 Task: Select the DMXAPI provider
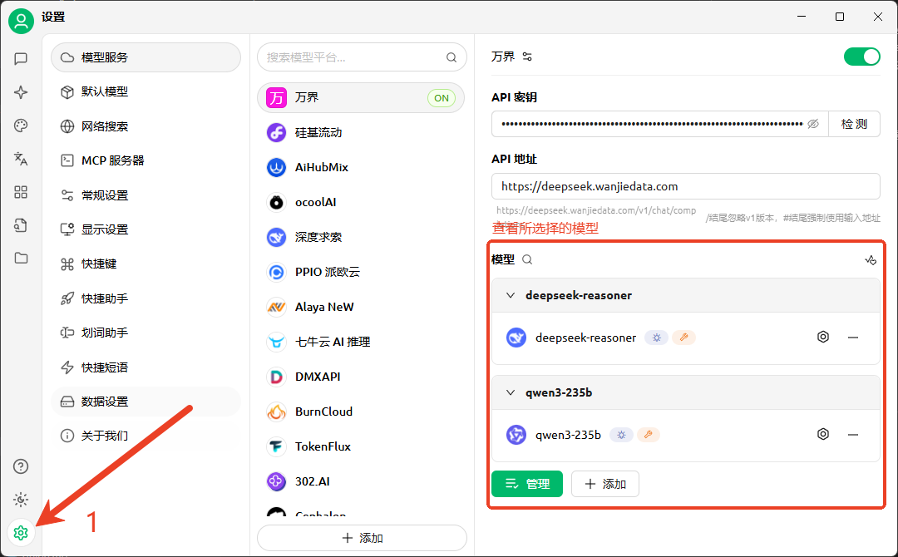click(361, 377)
